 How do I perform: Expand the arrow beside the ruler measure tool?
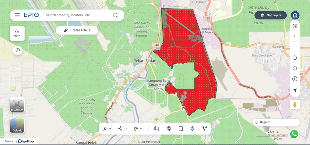coord(141,128)
